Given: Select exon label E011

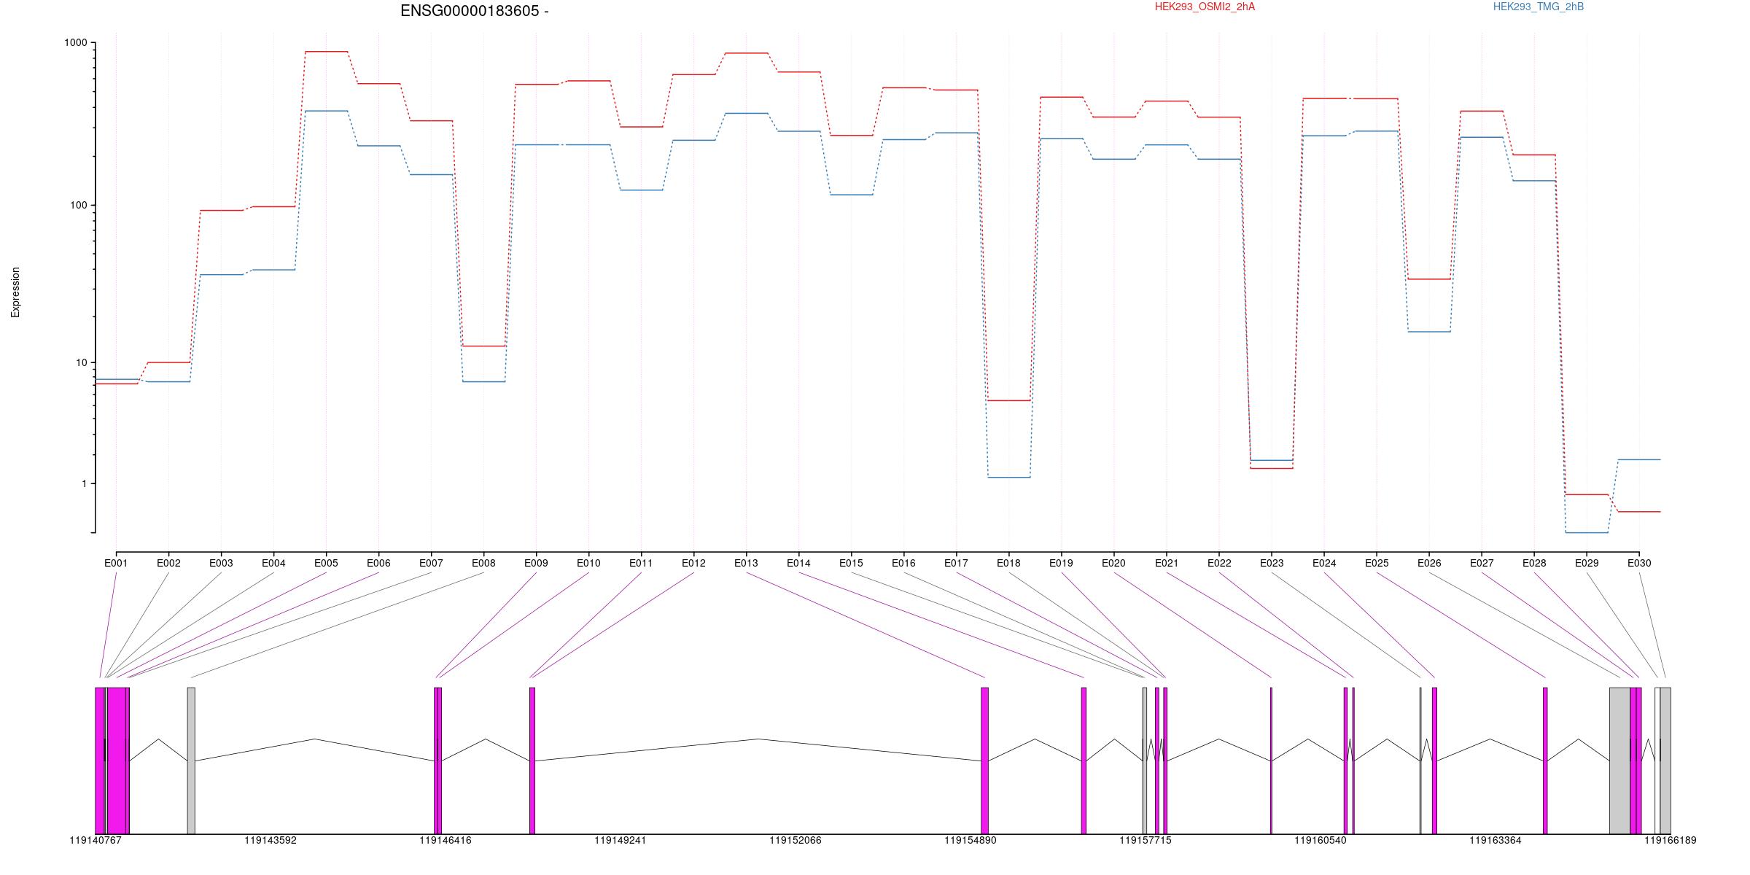Looking at the screenshot, I should [x=641, y=563].
